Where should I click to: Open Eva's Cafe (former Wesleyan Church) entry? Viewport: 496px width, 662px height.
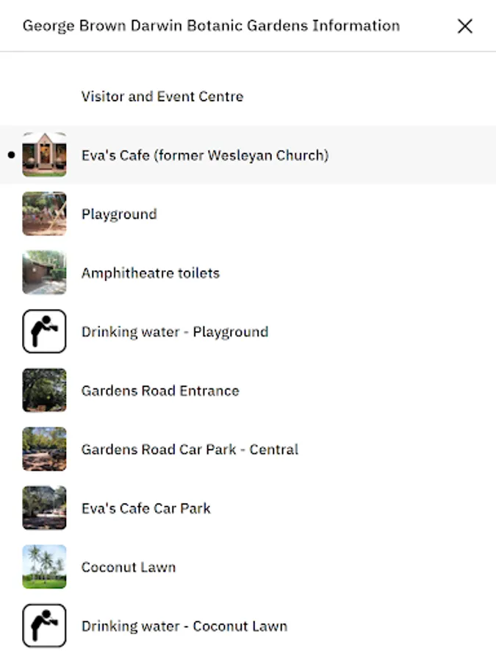(x=205, y=155)
